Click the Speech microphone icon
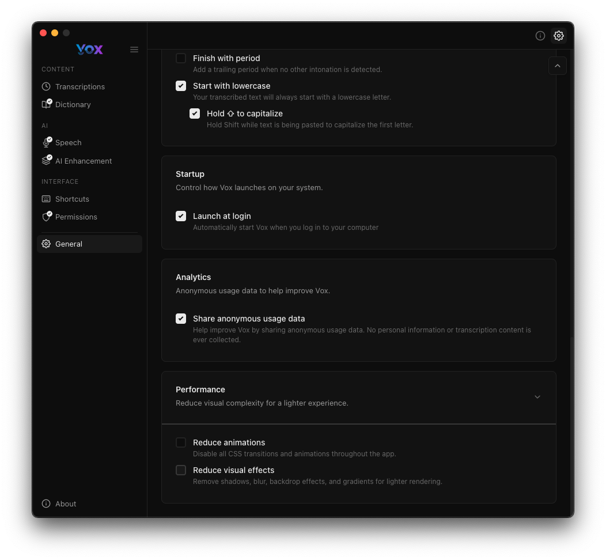Screen dimensions: 606x560 tap(47, 142)
